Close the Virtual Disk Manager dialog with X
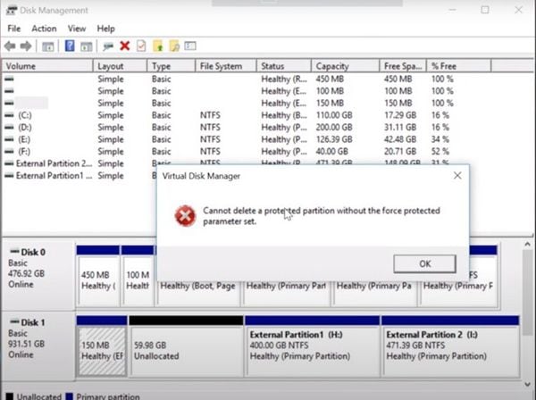 point(457,176)
